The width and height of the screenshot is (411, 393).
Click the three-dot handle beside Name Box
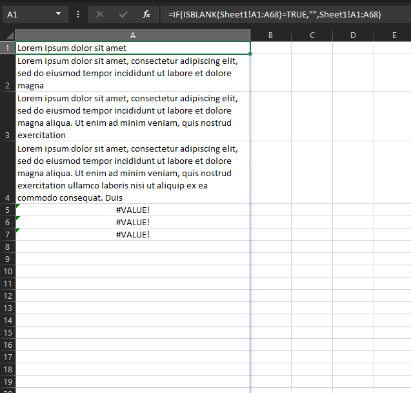click(x=78, y=14)
